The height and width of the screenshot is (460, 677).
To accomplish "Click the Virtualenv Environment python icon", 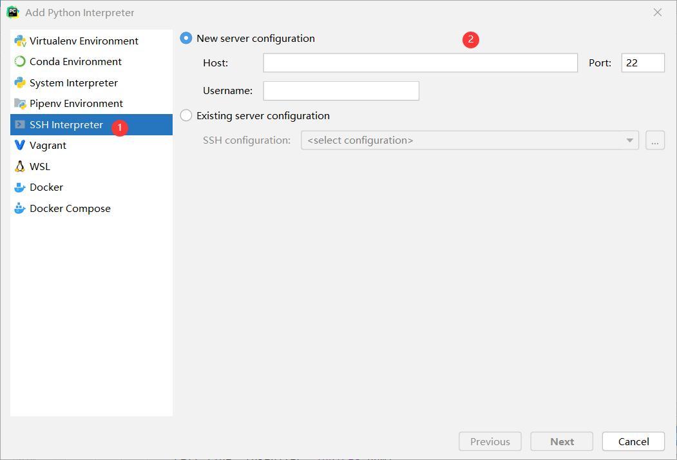I will 20,41.
